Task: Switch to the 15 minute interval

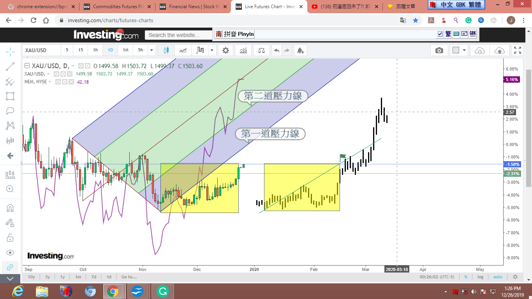Action: [81, 50]
